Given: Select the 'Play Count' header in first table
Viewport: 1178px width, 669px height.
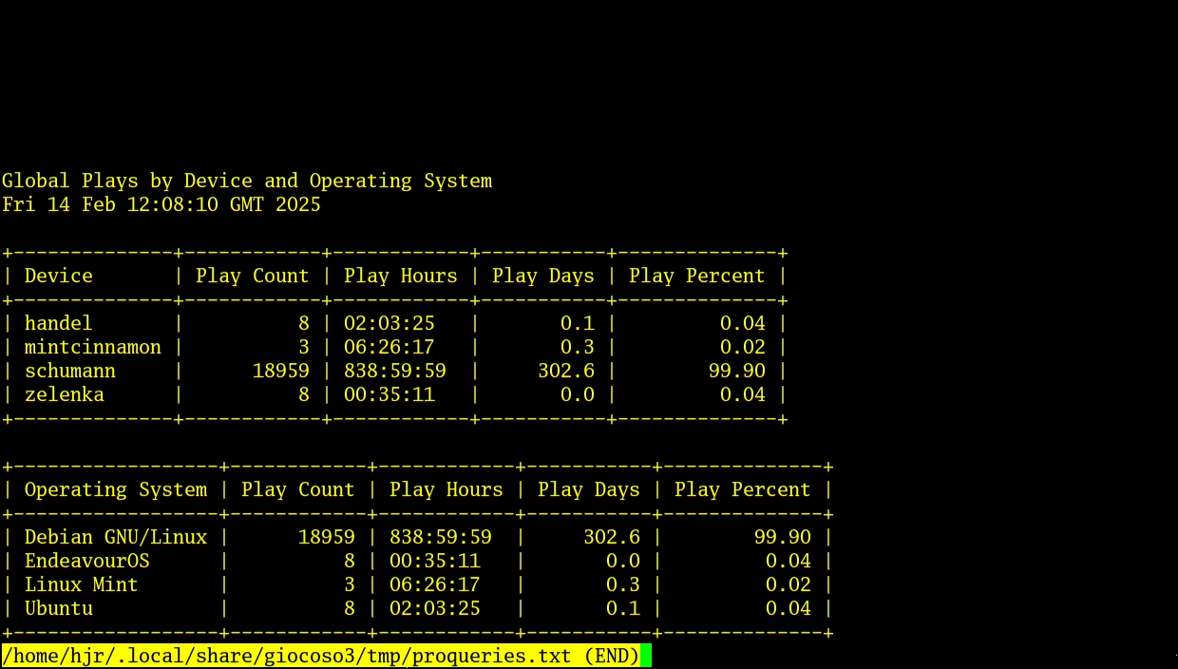Looking at the screenshot, I should coord(252,276).
